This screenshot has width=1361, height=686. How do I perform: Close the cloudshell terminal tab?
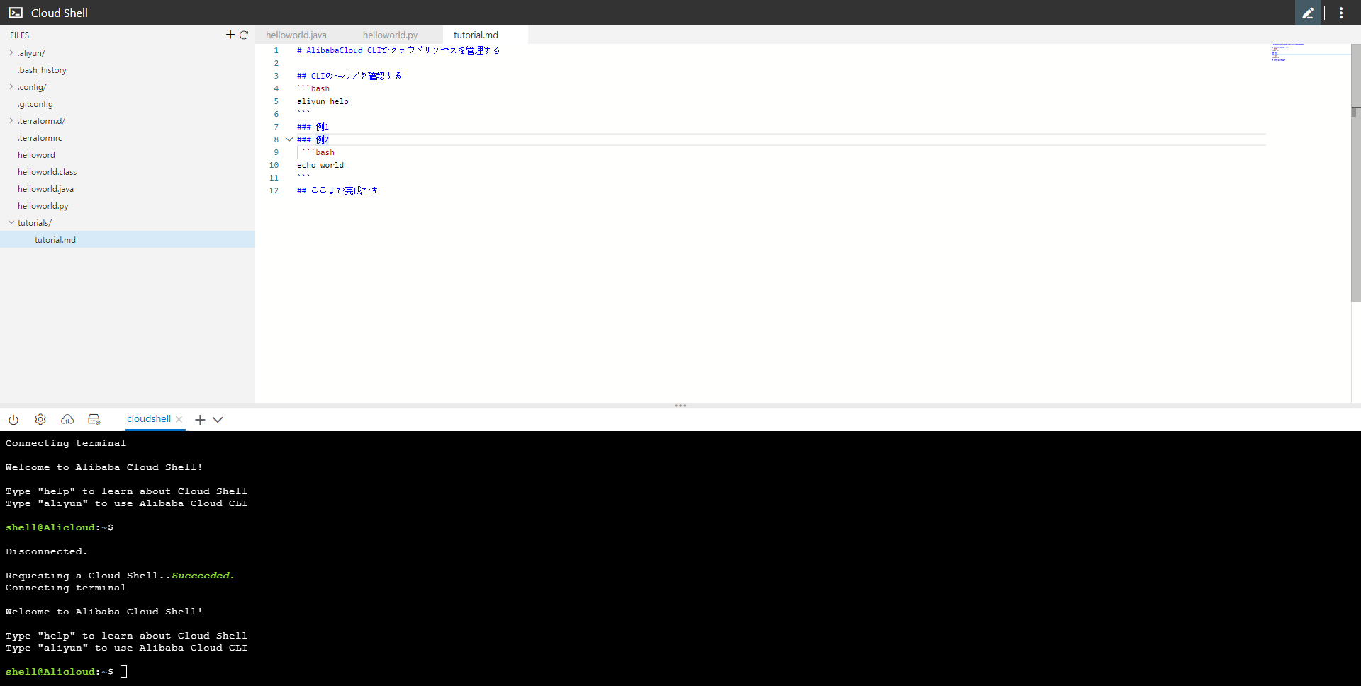tap(179, 419)
